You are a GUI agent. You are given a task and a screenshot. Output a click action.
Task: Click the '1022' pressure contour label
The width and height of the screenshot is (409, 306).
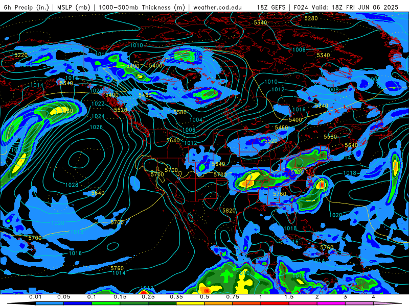tap(98, 104)
